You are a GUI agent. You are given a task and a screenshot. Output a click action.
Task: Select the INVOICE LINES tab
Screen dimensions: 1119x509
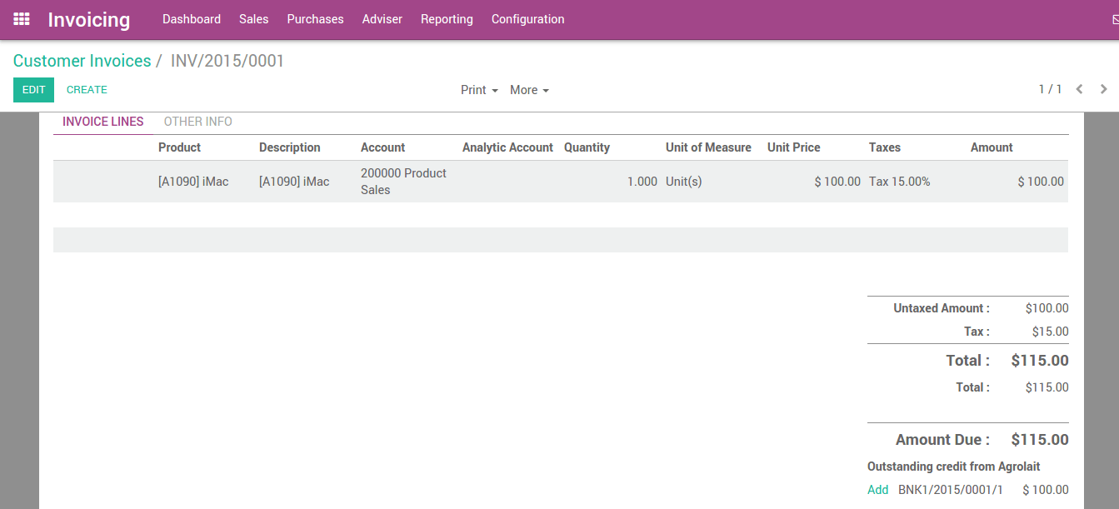point(102,121)
